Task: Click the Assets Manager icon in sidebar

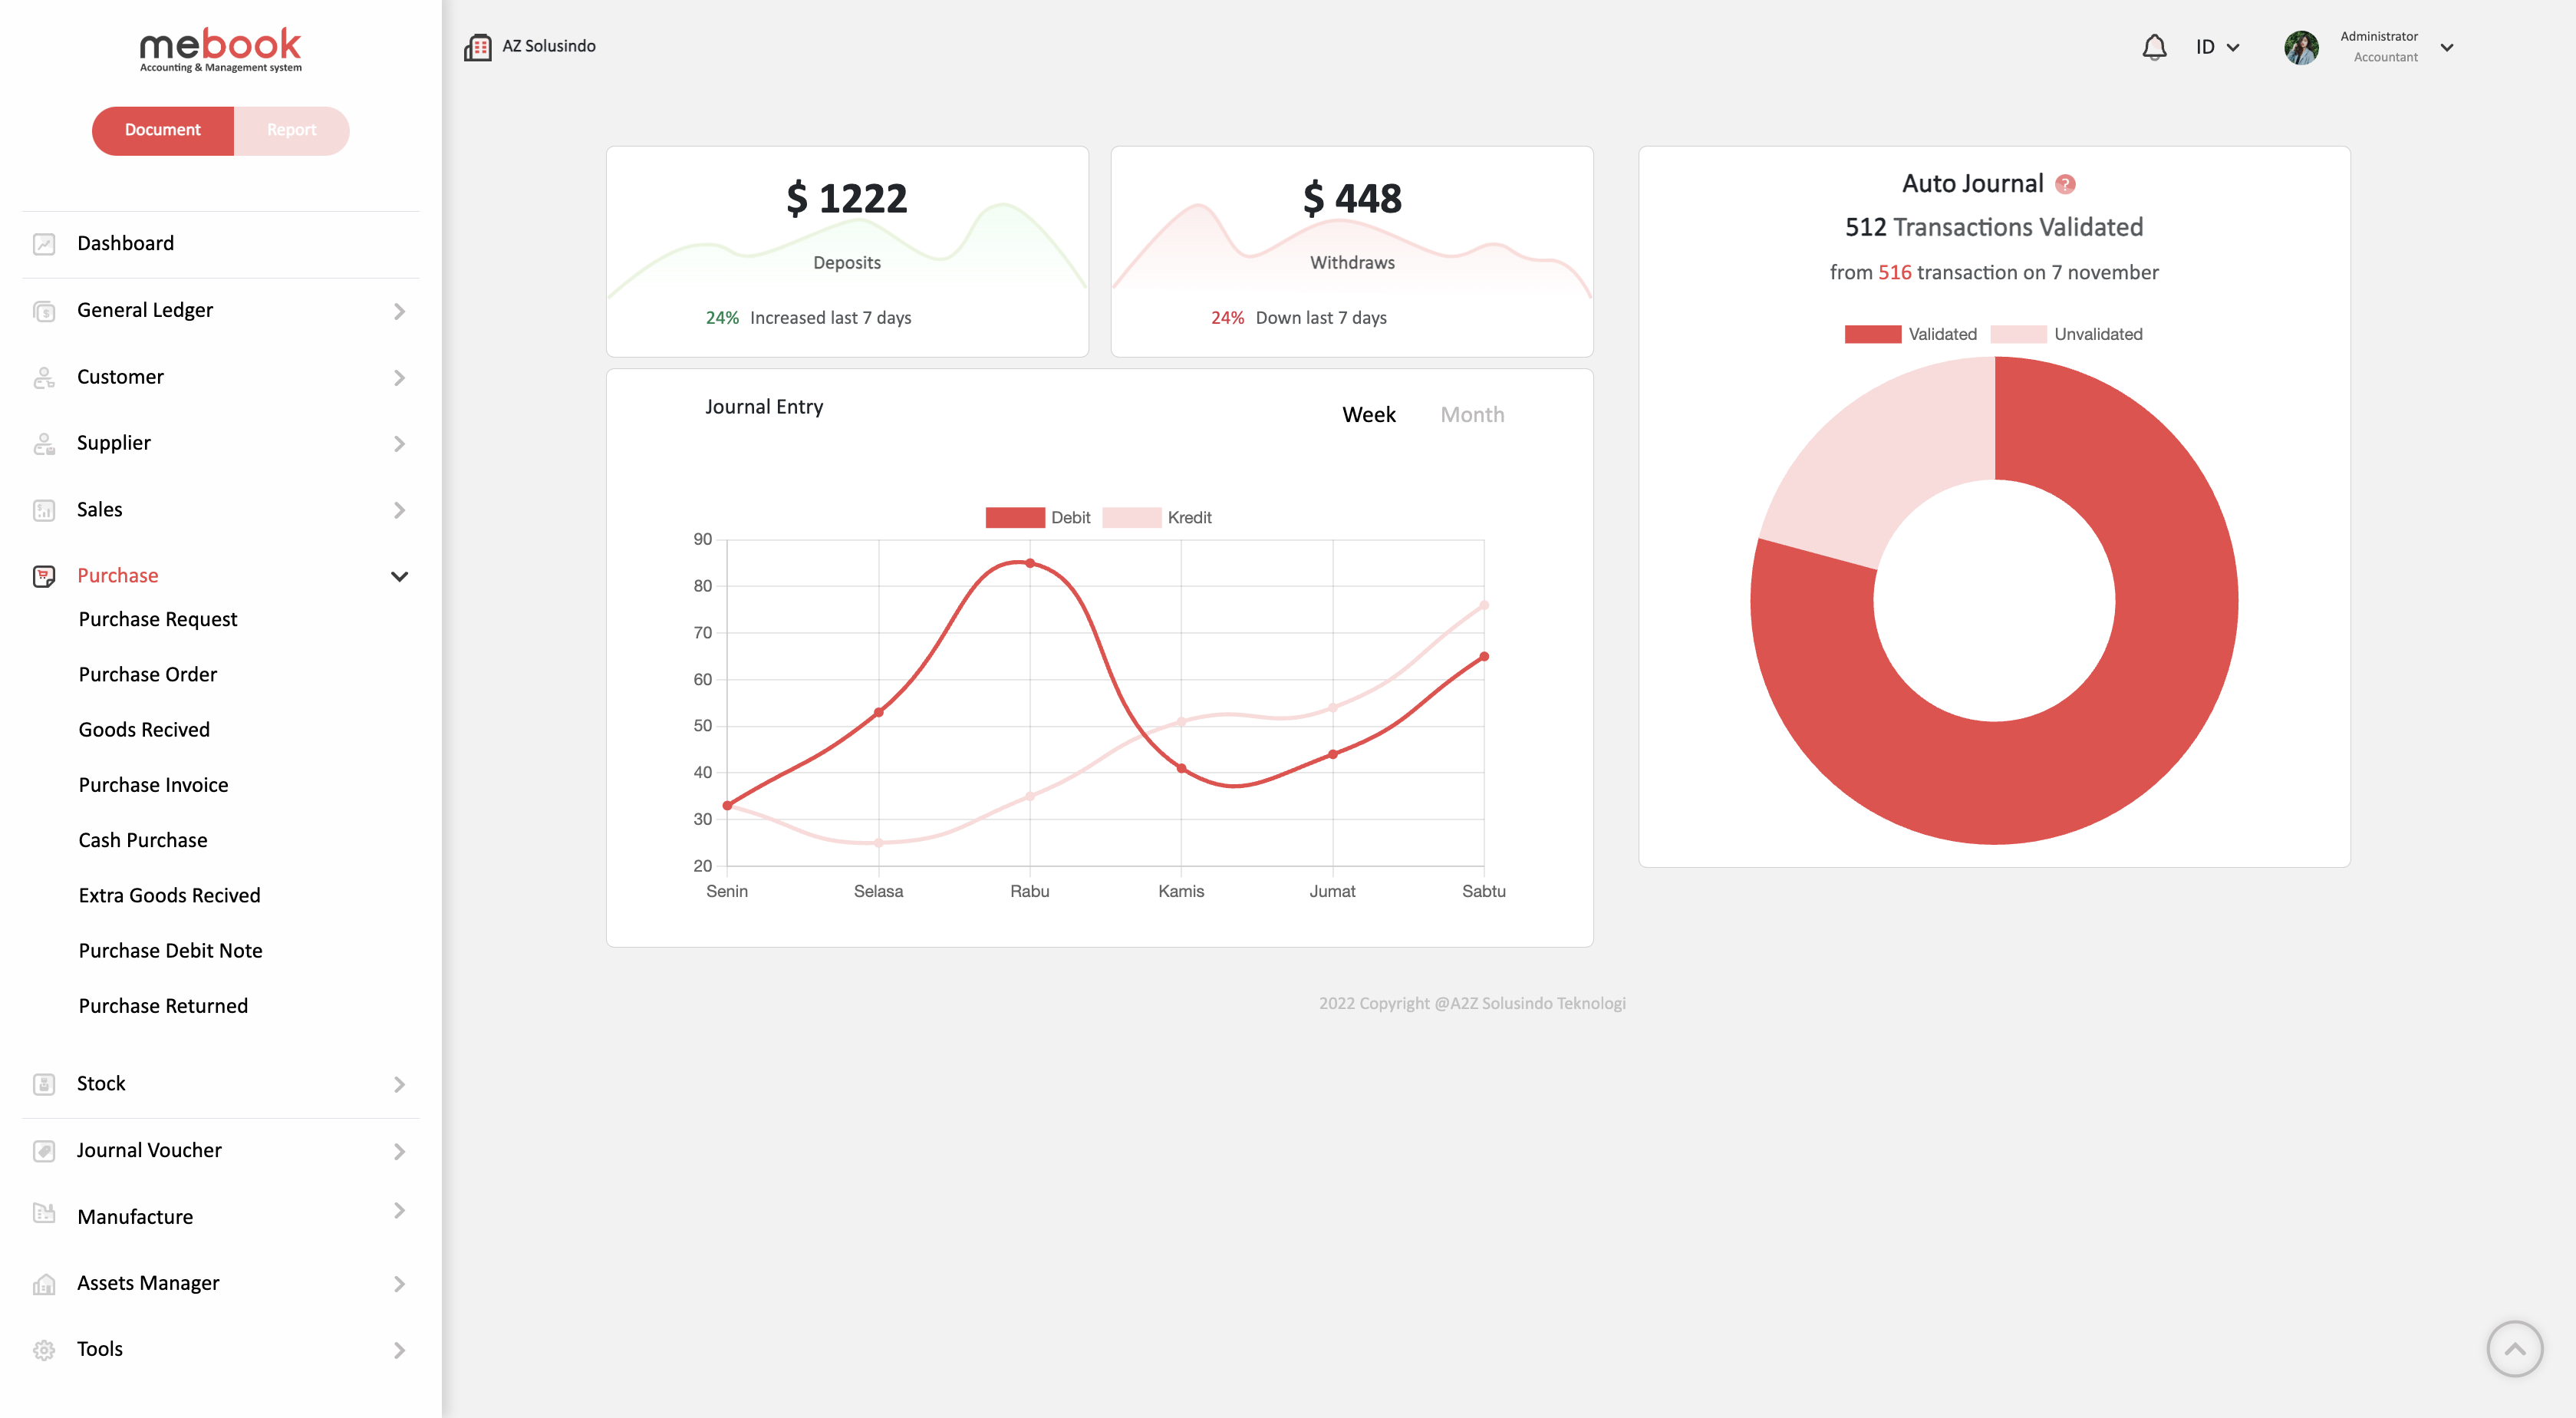Action: click(44, 1284)
